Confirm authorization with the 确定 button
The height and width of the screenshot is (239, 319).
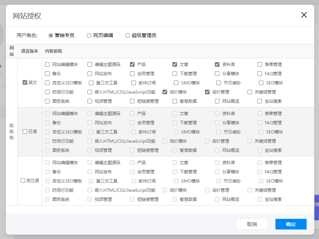pos(291,224)
